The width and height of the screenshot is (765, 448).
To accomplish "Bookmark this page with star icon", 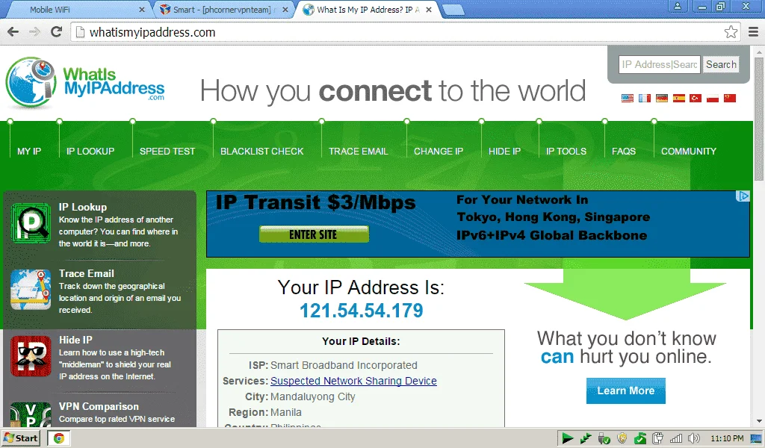I will (731, 32).
